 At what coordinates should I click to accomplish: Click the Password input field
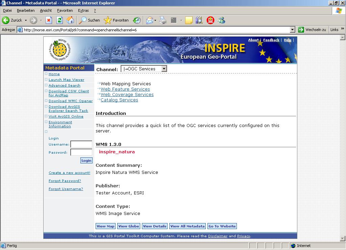click(81, 152)
